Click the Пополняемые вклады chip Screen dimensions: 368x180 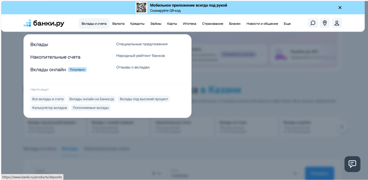[x=91, y=108]
